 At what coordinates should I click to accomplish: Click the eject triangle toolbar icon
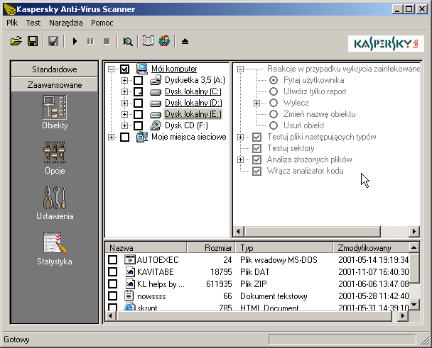click(185, 42)
